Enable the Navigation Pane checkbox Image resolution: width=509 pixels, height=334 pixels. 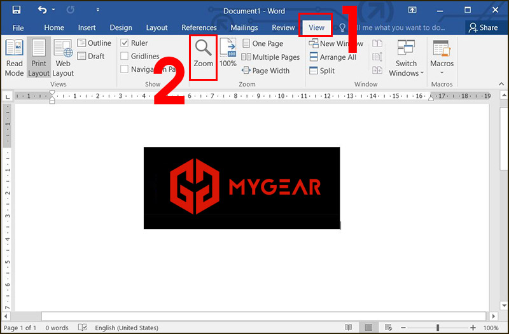(124, 69)
